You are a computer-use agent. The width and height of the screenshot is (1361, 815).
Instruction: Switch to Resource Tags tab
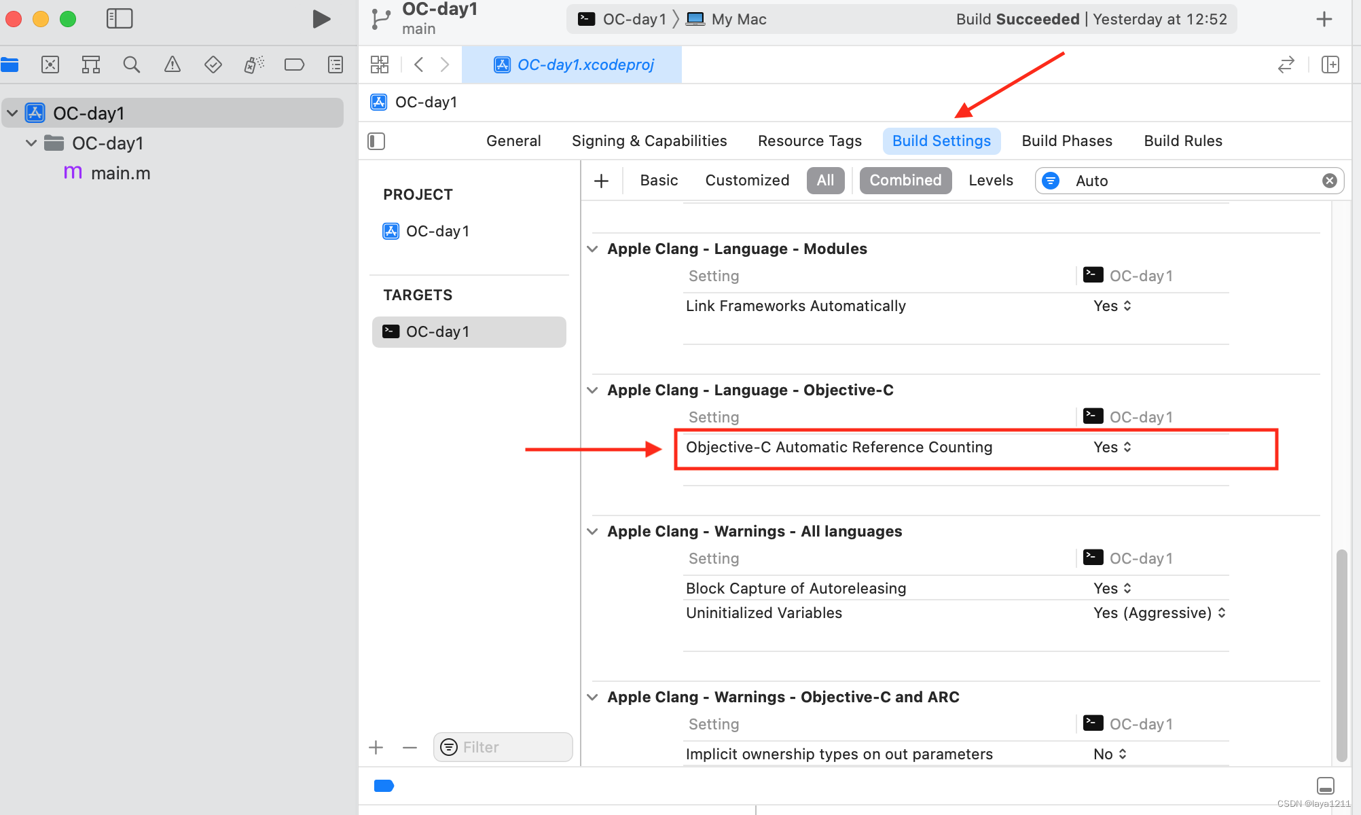(810, 141)
